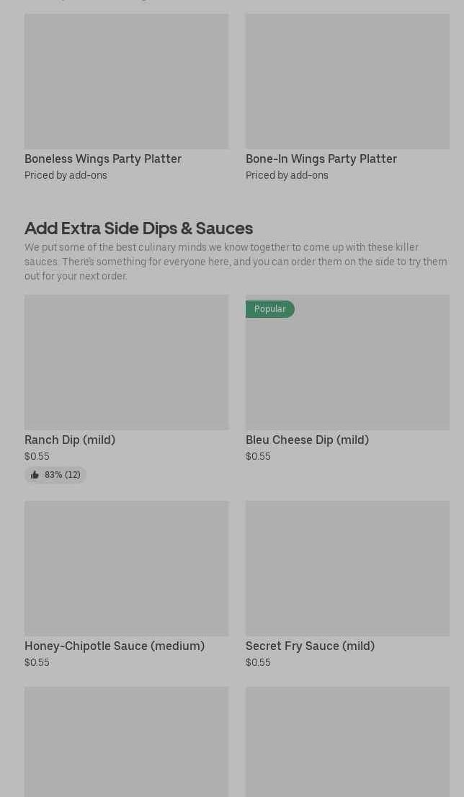Click the Boneless Wings Party Platter title
The image size is (464, 797).
point(103,159)
